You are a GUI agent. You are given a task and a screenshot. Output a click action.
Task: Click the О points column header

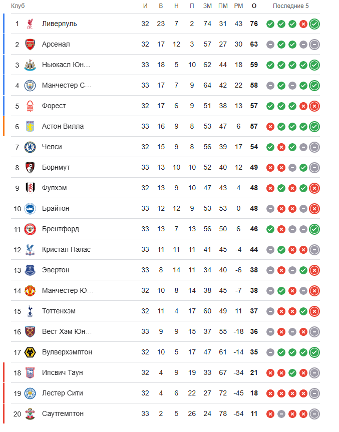(254, 6)
